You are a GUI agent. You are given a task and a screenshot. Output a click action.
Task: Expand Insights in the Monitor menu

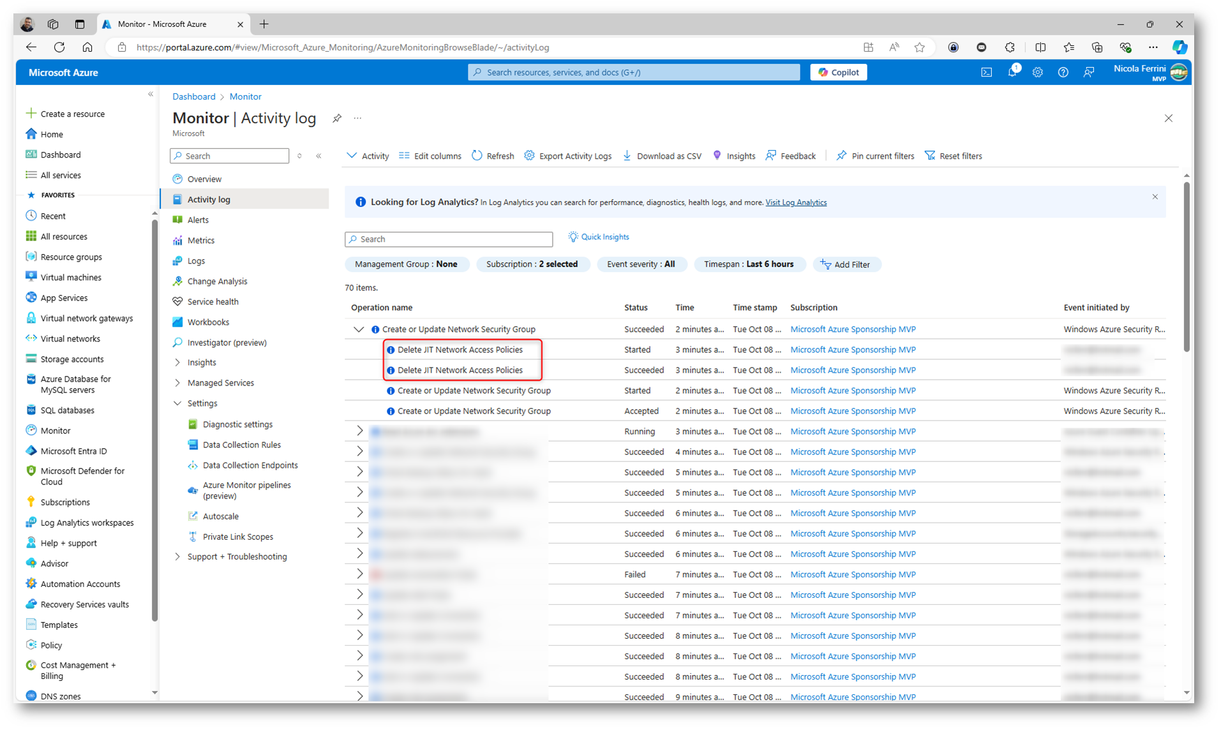(x=177, y=362)
